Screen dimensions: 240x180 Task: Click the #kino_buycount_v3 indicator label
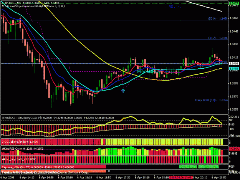tap(19, 159)
